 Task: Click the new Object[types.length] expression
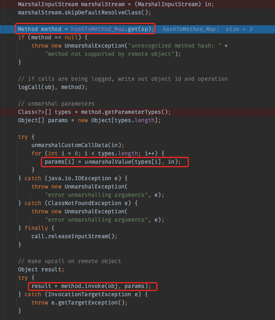(x=116, y=120)
